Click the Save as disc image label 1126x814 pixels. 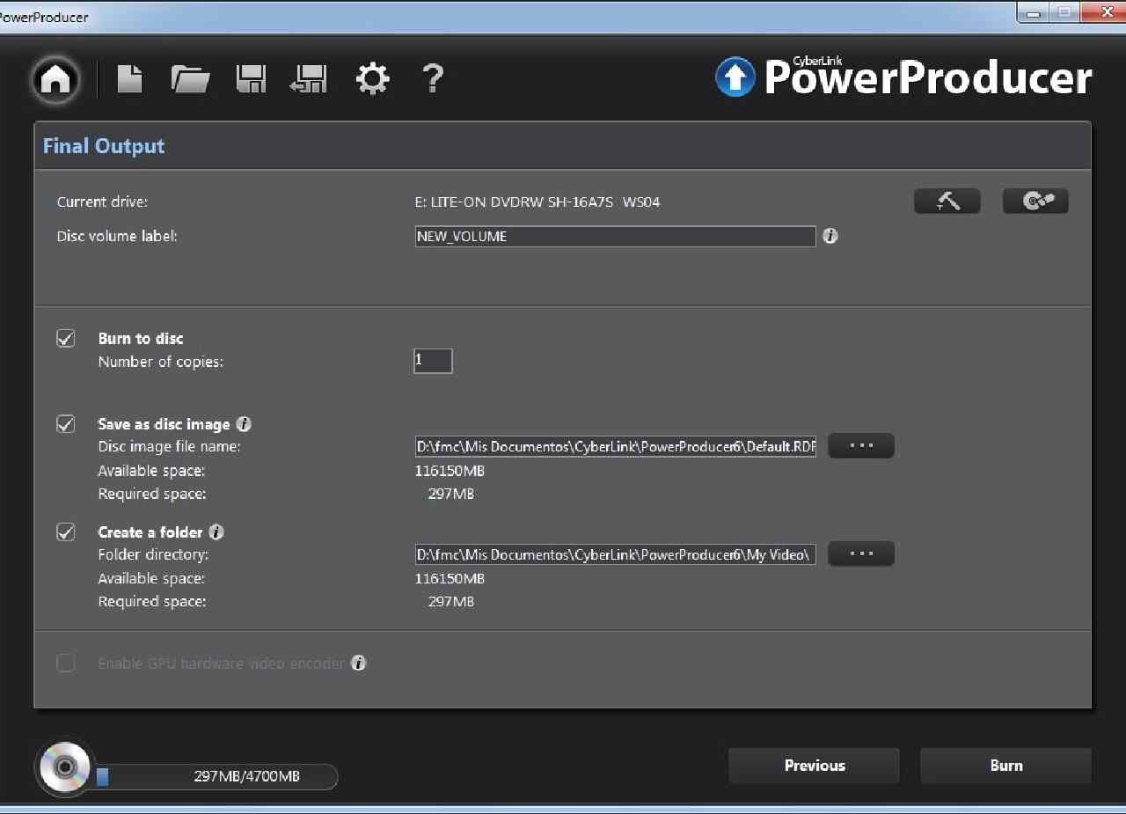pos(164,423)
